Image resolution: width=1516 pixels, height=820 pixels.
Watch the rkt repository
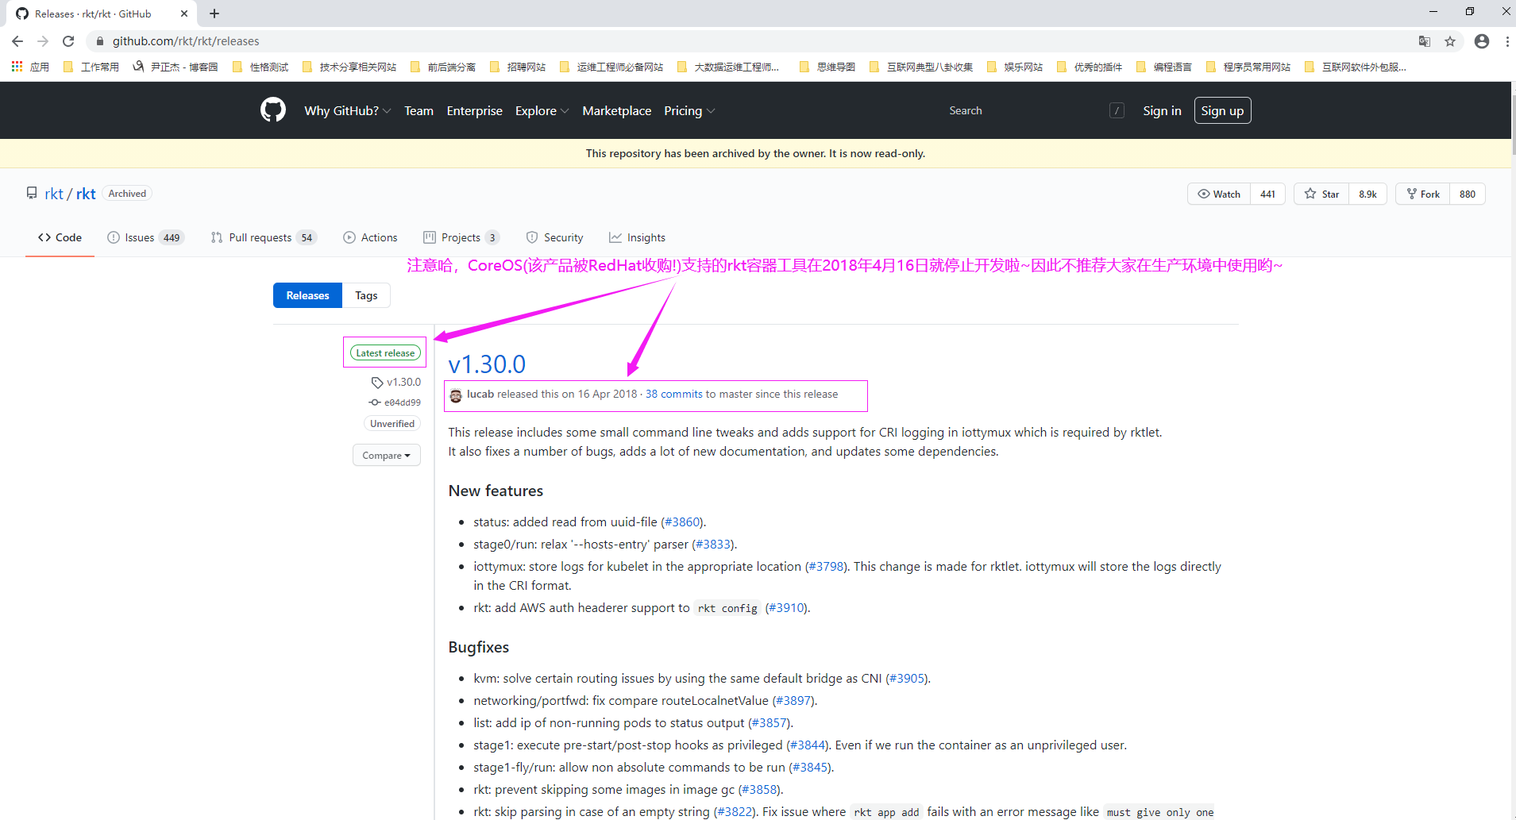click(x=1219, y=194)
